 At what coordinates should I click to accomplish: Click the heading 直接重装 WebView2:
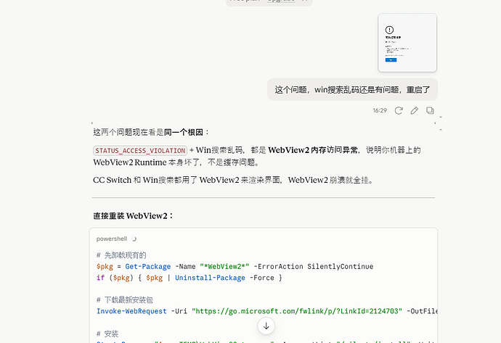[133, 216]
